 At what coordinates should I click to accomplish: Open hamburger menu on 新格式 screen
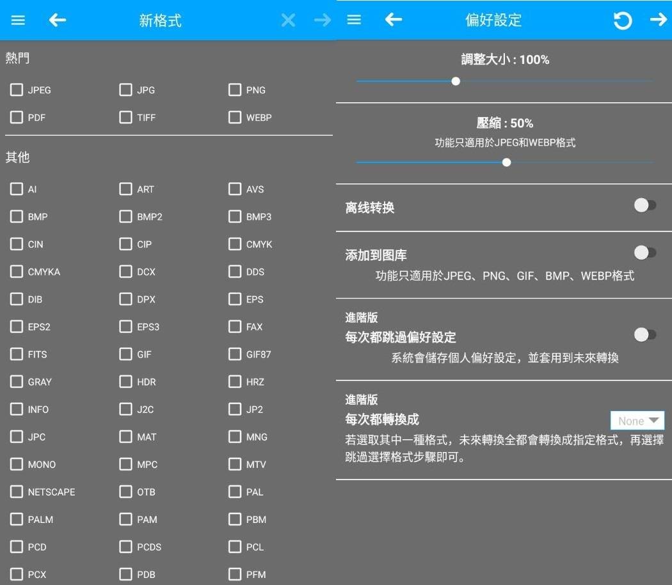[x=18, y=20]
